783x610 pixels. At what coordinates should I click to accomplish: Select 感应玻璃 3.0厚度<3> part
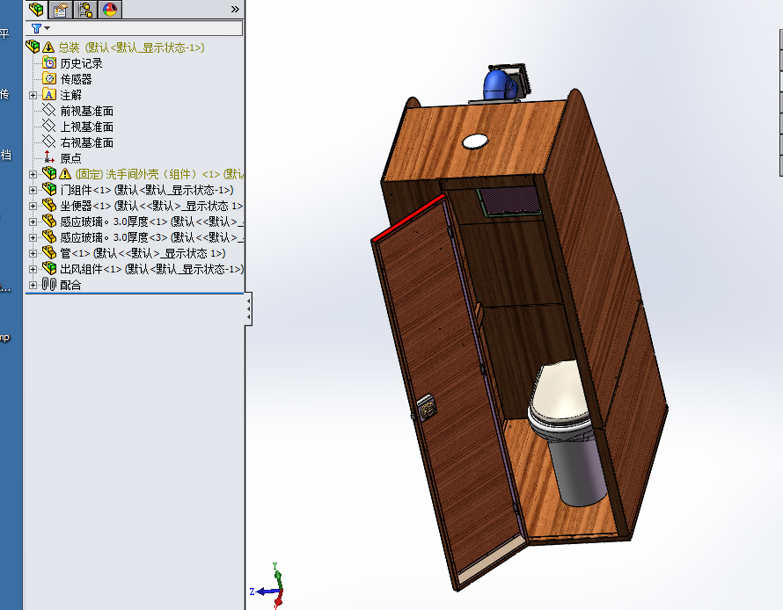click(152, 238)
